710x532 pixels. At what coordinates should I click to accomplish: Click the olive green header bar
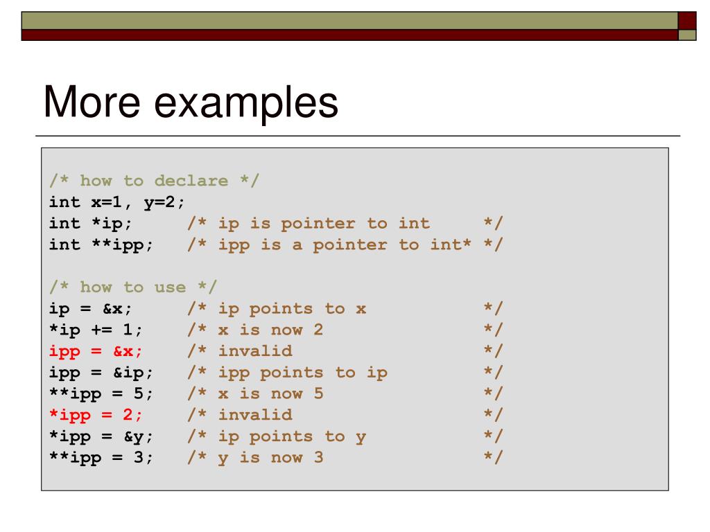(x=349, y=21)
